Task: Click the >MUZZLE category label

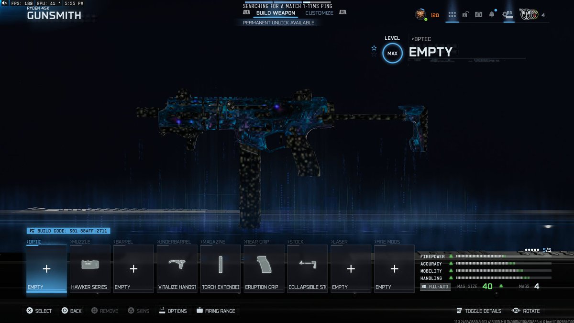Action: [x=80, y=242]
